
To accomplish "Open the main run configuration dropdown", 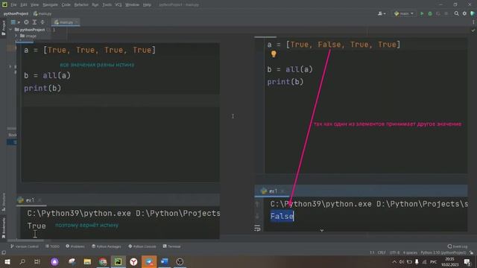I will click(x=404, y=13).
